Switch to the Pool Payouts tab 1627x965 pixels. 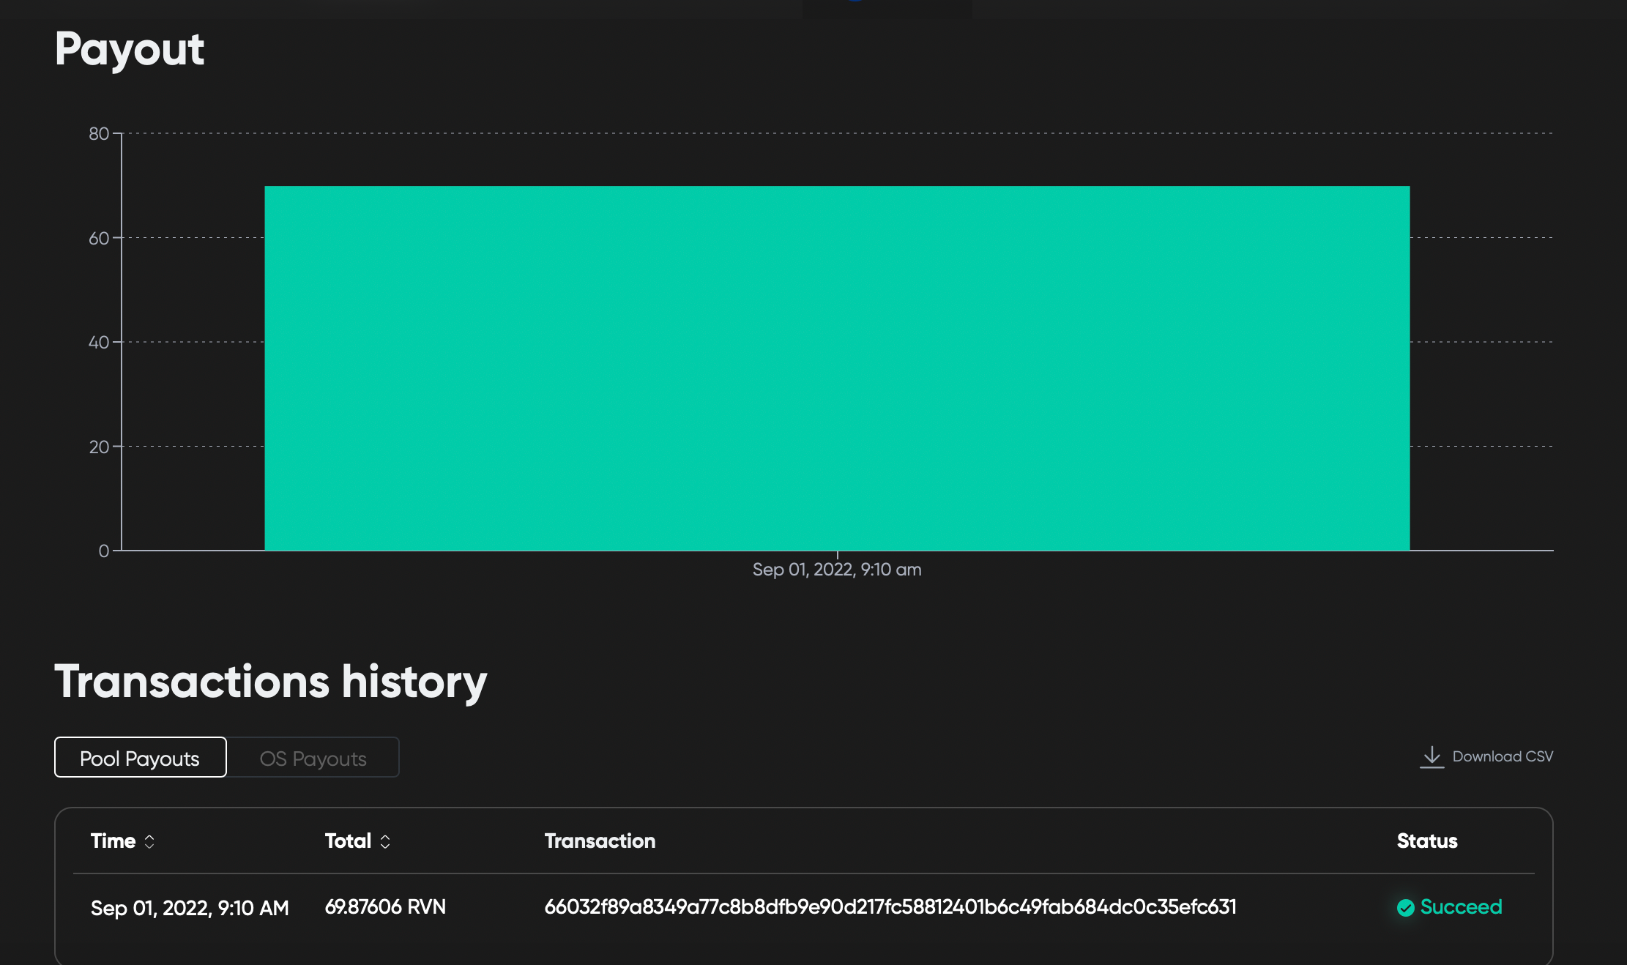pyautogui.click(x=140, y=757)
